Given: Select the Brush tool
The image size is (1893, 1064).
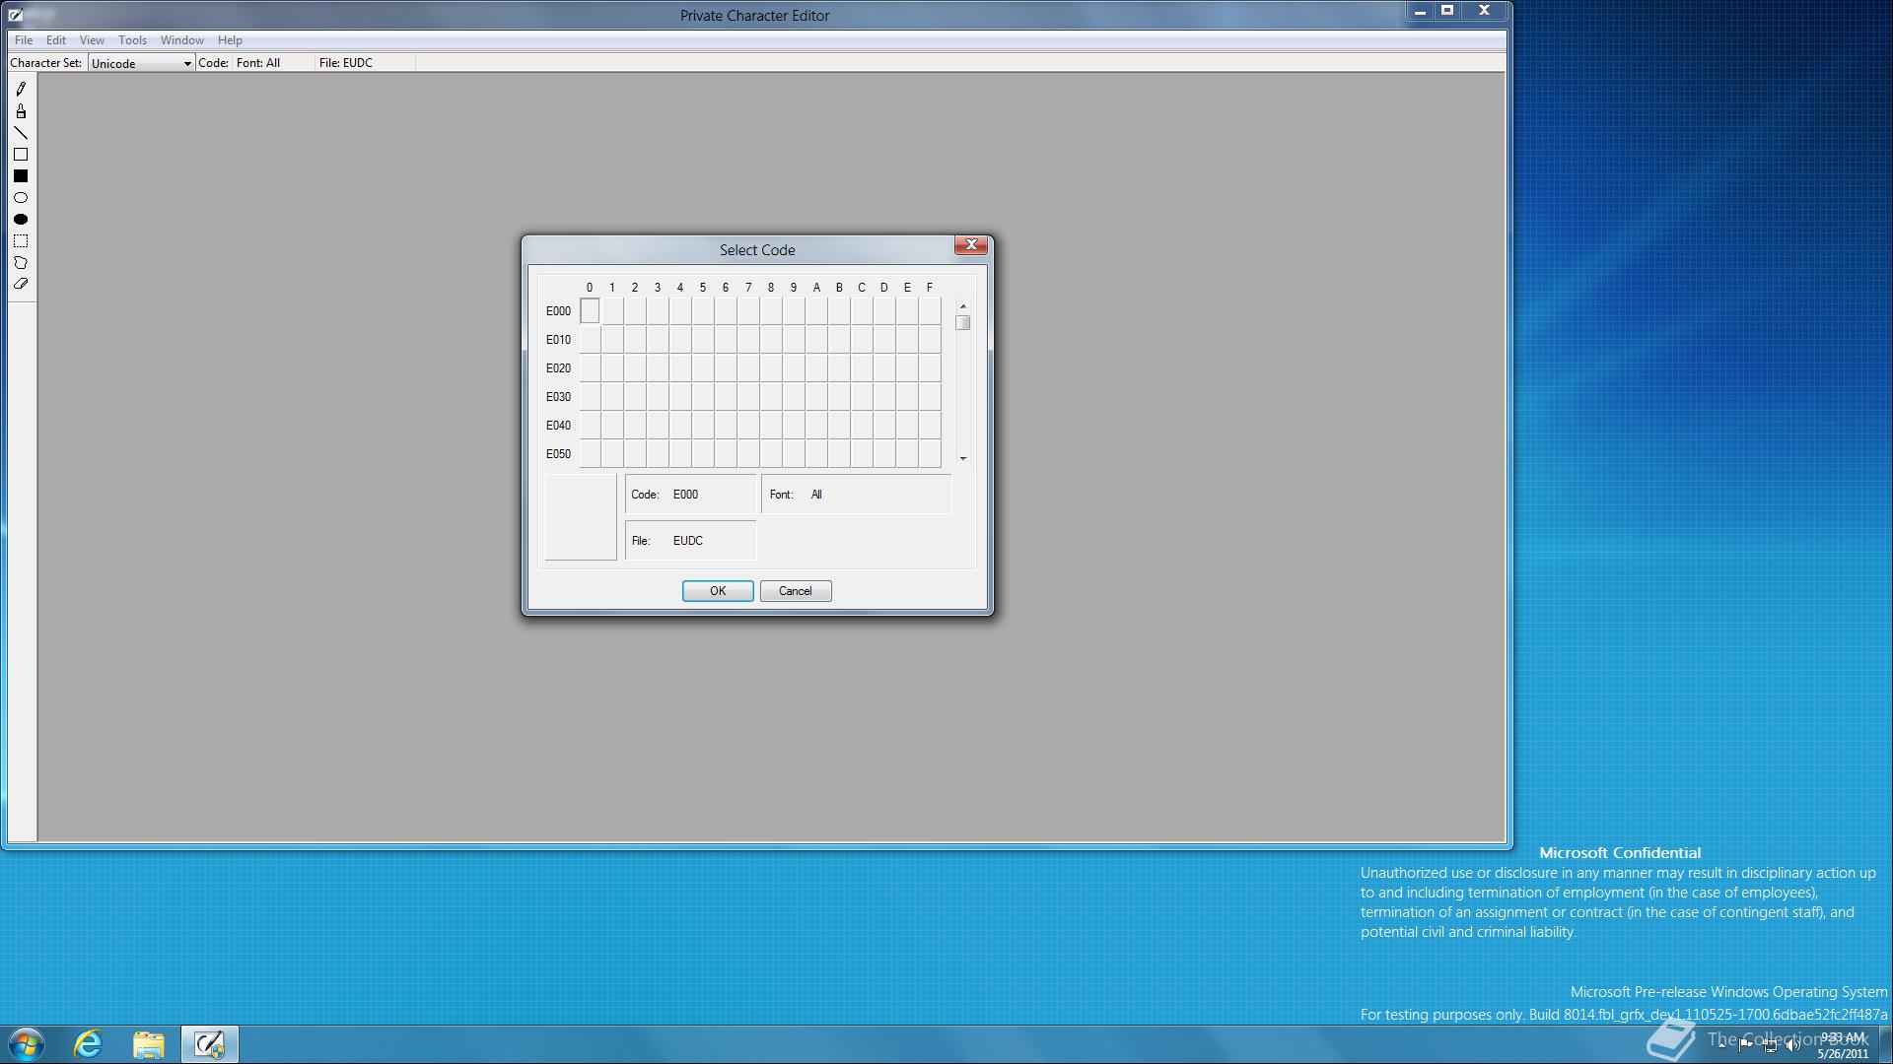Looking at the screenshot, I should click(x=21, y=111).
